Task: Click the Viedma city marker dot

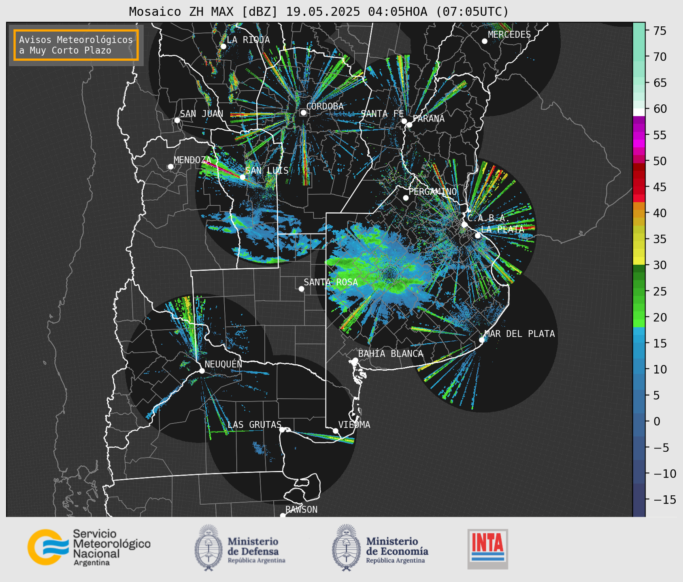Action: 335,431
